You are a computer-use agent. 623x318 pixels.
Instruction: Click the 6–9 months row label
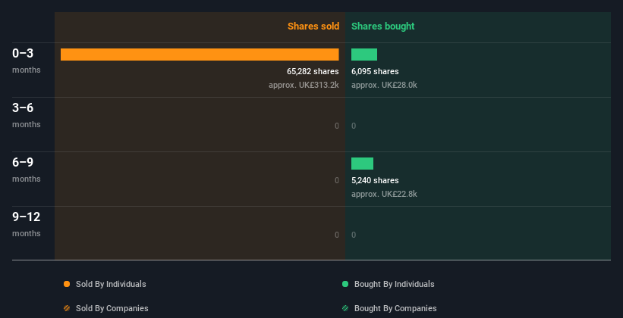point(27,170)
